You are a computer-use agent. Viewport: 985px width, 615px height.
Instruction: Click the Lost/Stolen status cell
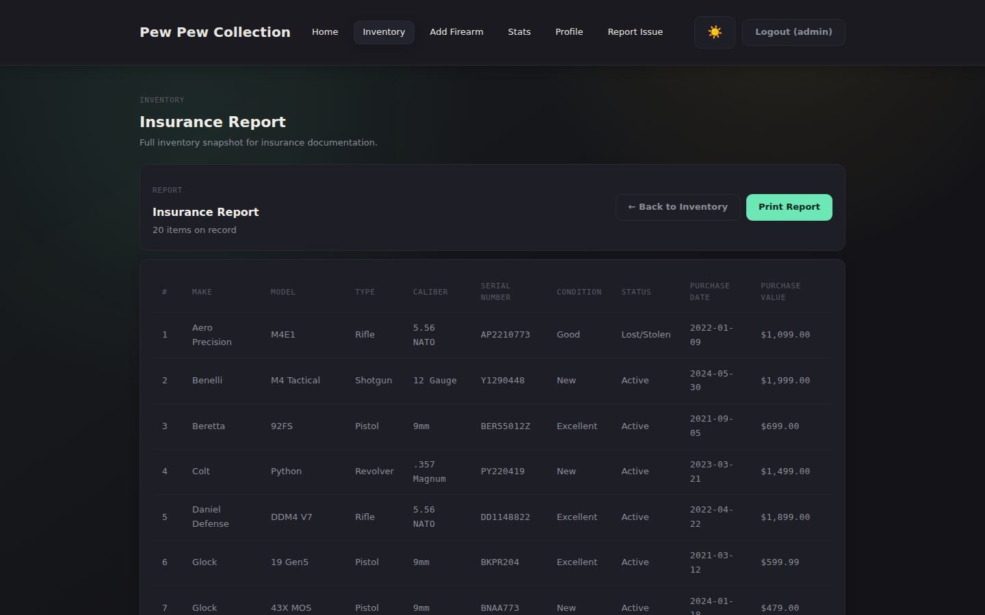point(646,335)
